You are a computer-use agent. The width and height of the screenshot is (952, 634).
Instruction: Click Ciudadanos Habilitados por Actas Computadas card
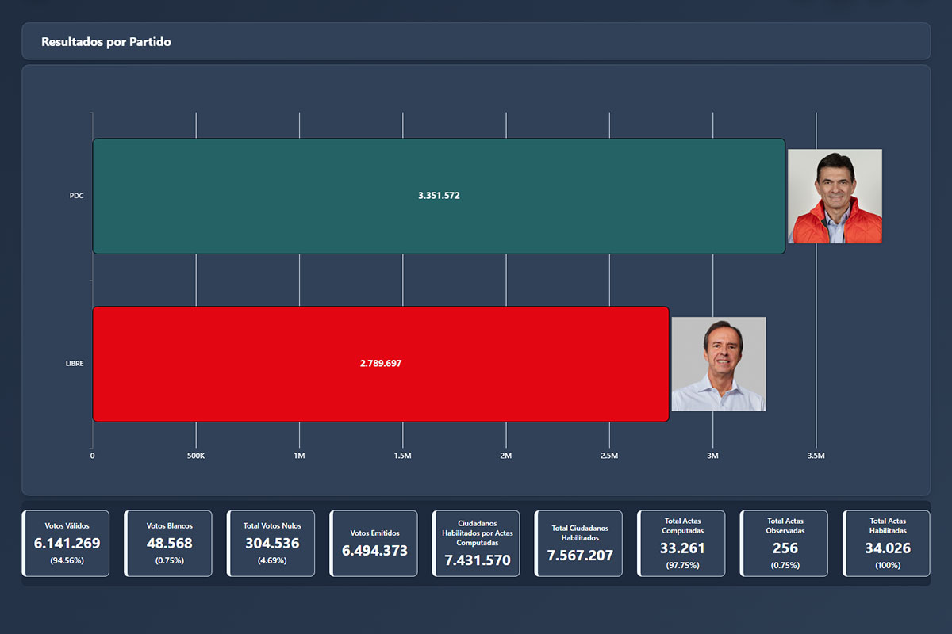click(x=477, y=543)
